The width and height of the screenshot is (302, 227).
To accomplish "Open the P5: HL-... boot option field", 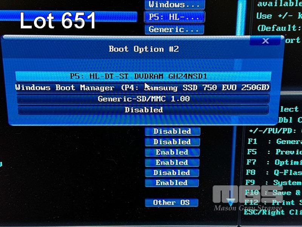I will tap(174, 17).
